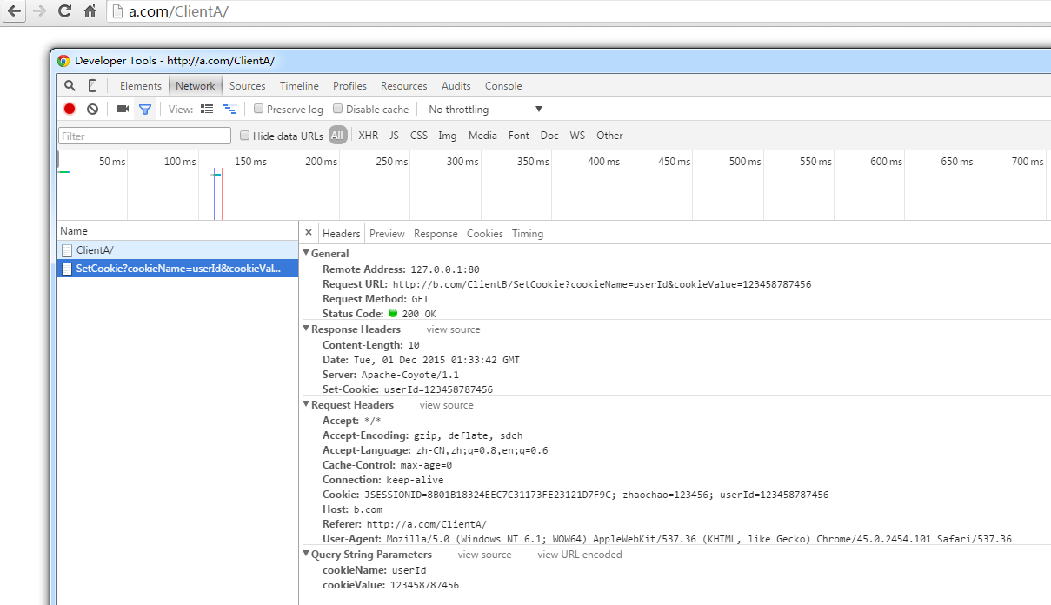Viewport: 1051px width, 605px height.
Task: Click the Set-Cookie userId=123458787456 value
Action: pyautogui.click(x=438, y=389)
